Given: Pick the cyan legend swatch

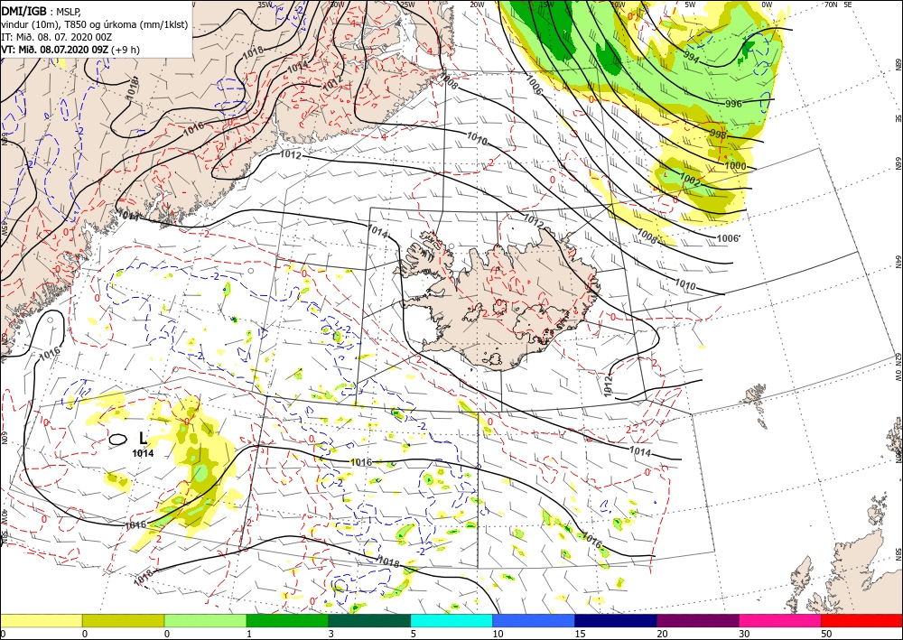Looking at the screenshot, I should [451, 620].
